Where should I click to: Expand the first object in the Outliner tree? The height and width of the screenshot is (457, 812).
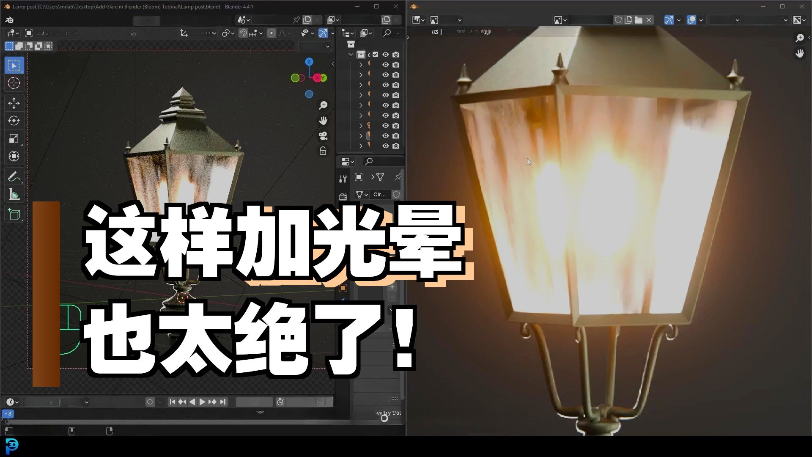pos(361,64)
